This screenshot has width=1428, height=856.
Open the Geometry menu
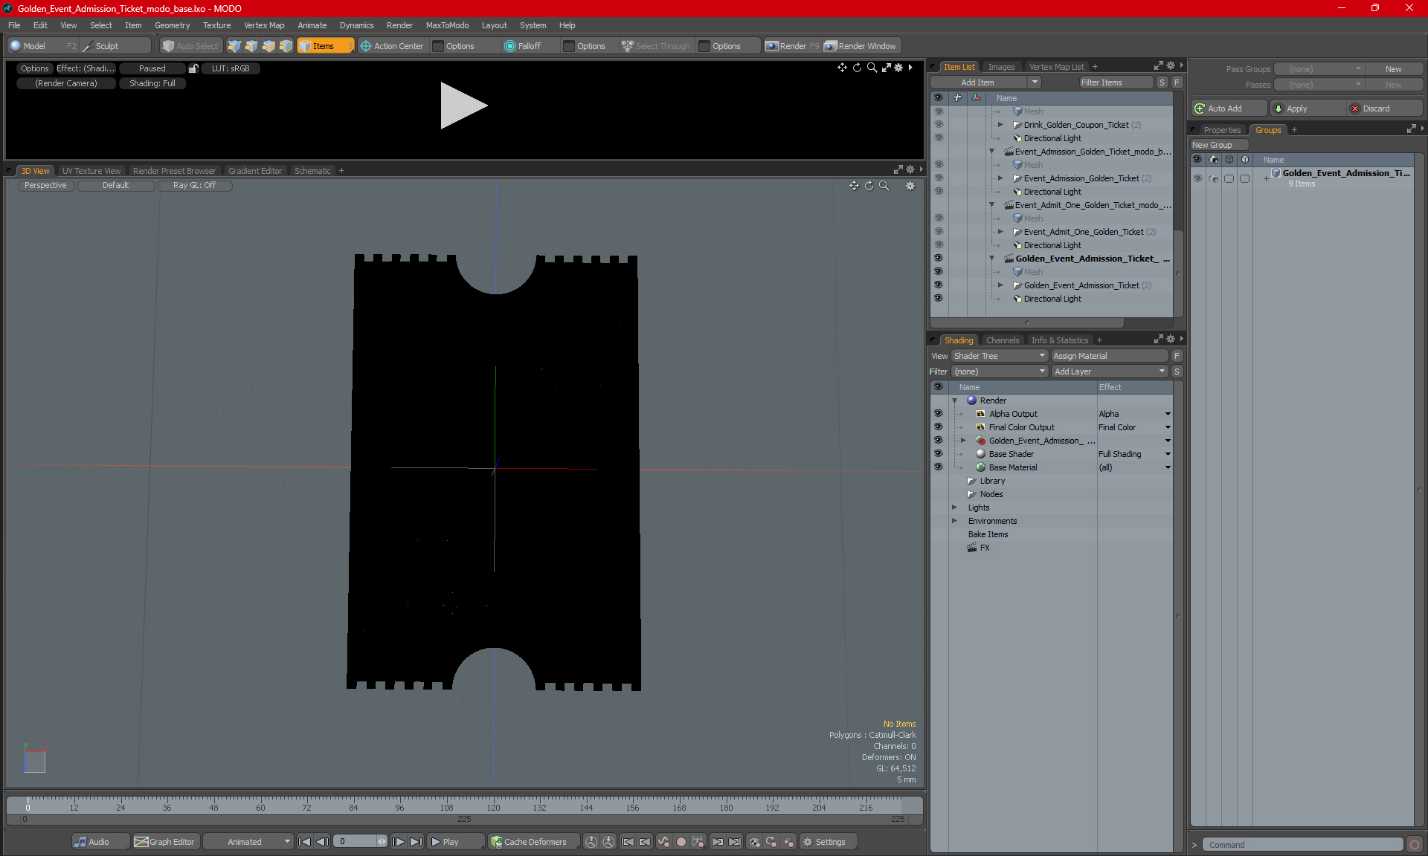click(x=172, y=25)
